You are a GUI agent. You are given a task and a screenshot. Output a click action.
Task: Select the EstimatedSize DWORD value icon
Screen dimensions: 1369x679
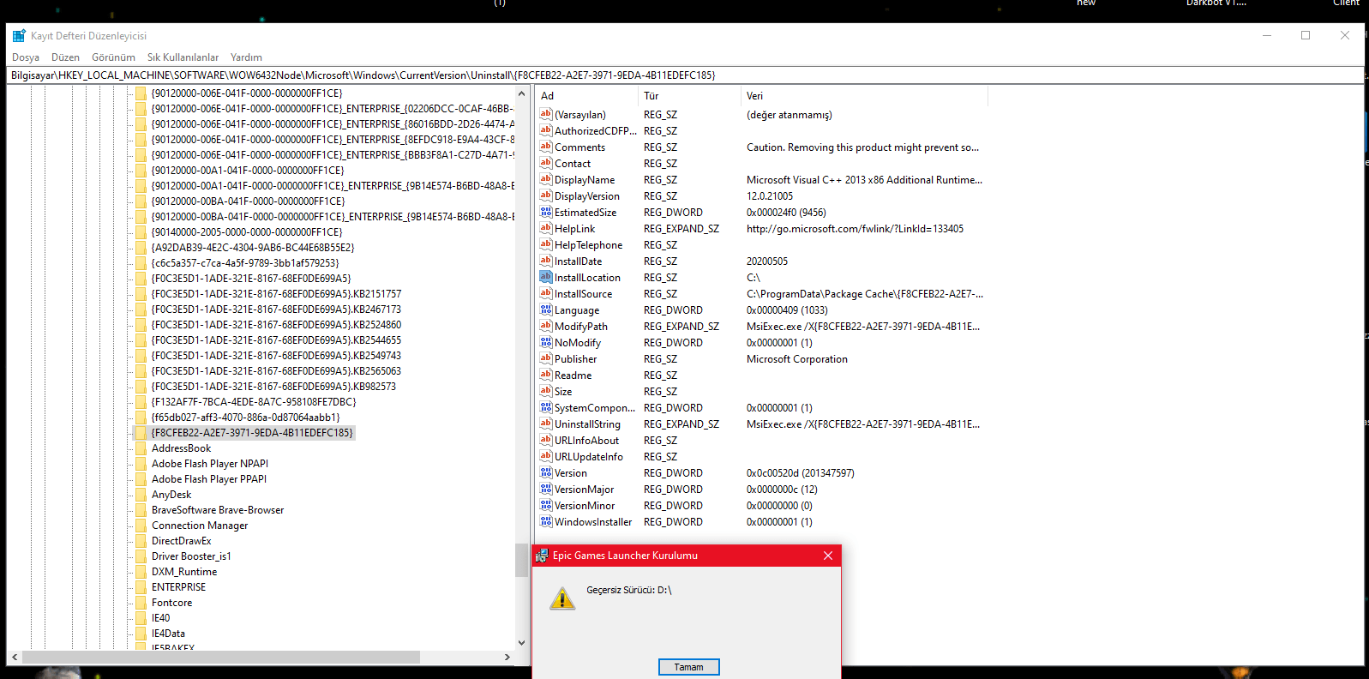pyautogui.click(x=545, y=212)
